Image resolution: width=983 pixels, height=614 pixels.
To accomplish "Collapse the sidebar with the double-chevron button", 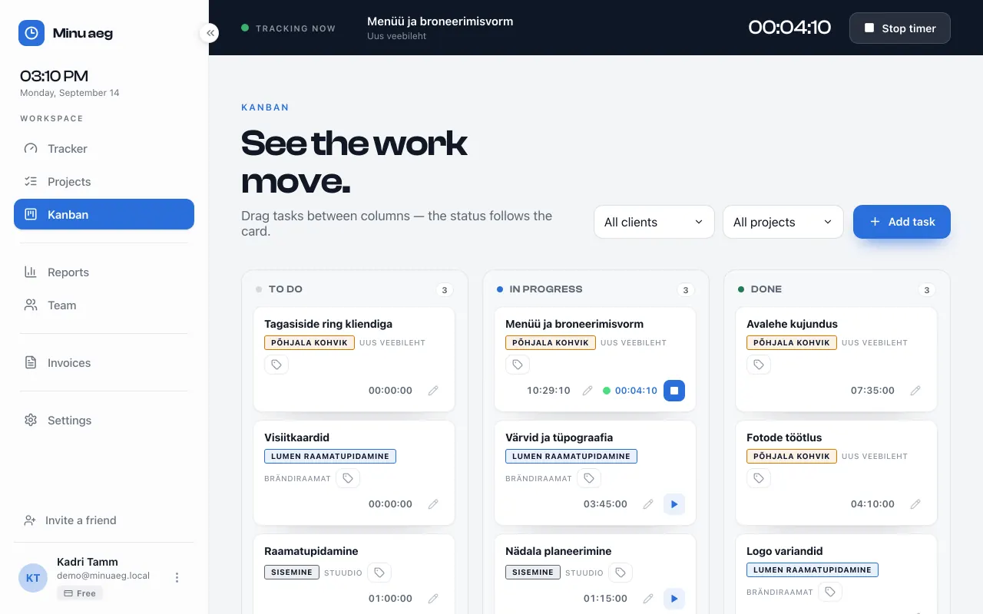I will (x=209, y=33).
